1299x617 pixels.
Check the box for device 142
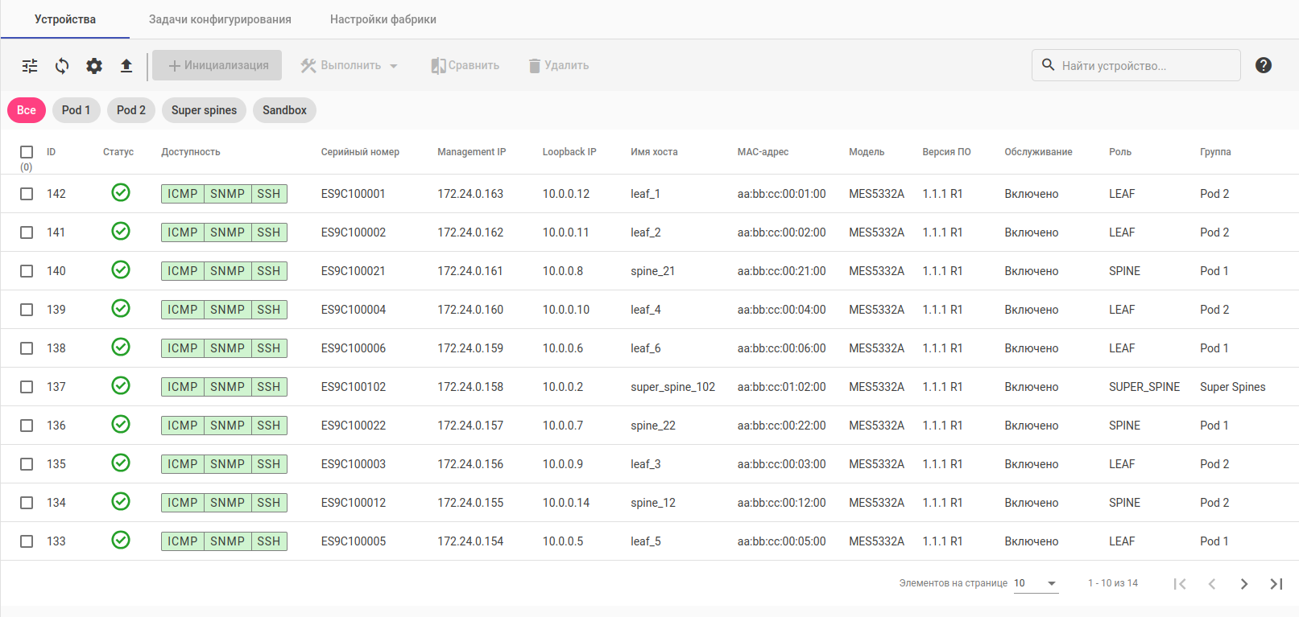[27, 194]
